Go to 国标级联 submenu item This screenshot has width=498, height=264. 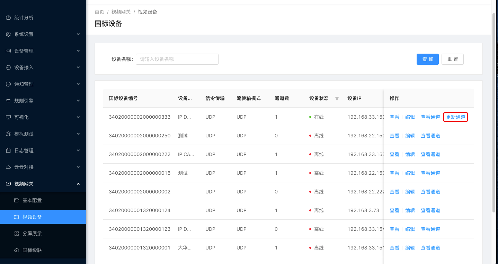(x=32, y=250)
